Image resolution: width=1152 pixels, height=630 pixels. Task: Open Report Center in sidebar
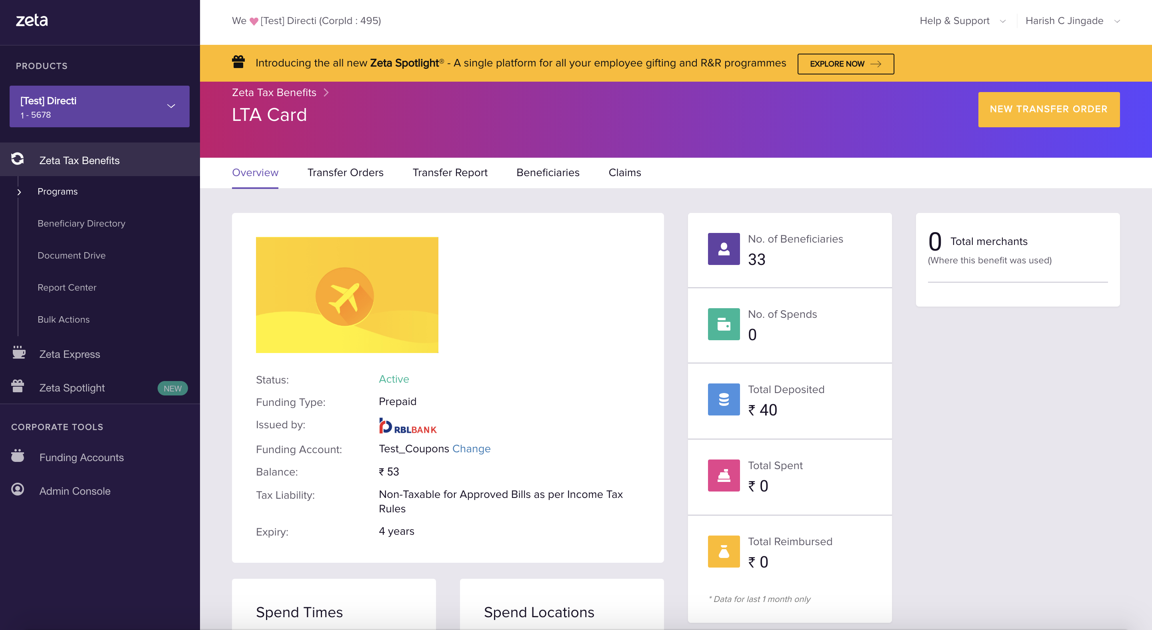pyautogui.click(x=67, y=287)
